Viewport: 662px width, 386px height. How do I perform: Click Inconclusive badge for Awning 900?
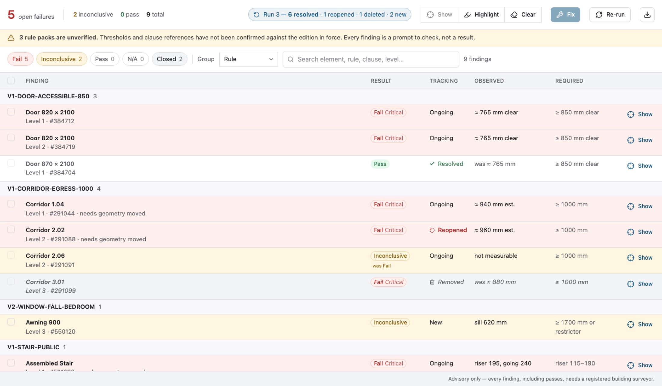click(390, 323)
